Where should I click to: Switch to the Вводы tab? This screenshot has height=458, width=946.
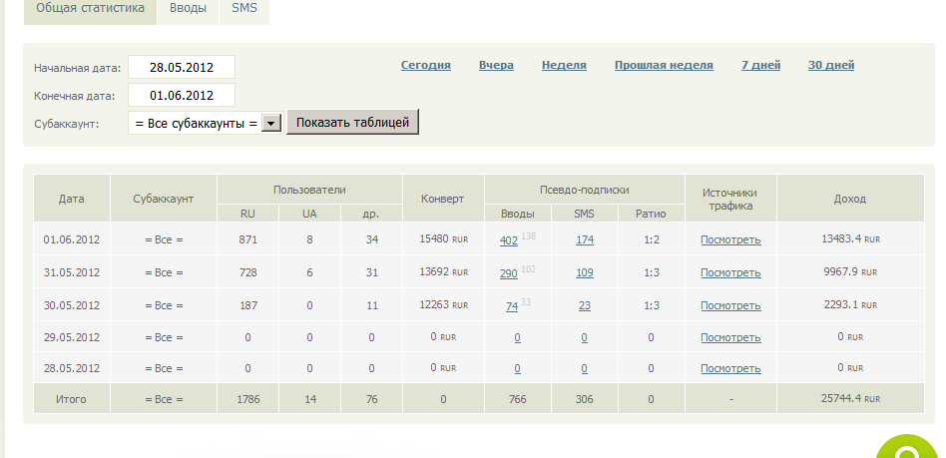click(x=188, y=9)
